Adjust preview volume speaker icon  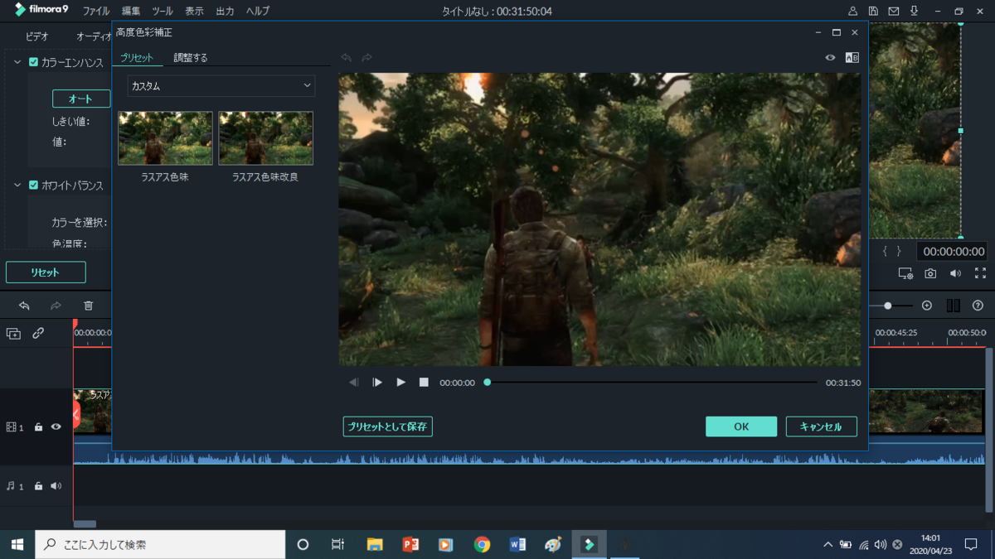coord(955,273)
